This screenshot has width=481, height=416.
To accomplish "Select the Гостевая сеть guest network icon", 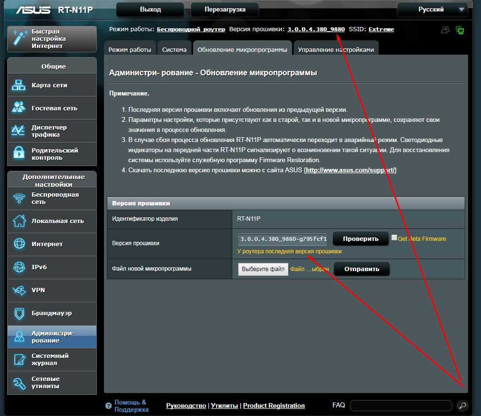I will click(18, 108).
